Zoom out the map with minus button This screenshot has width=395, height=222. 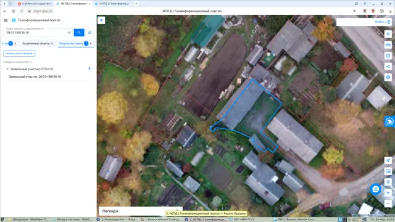point(388,203)
